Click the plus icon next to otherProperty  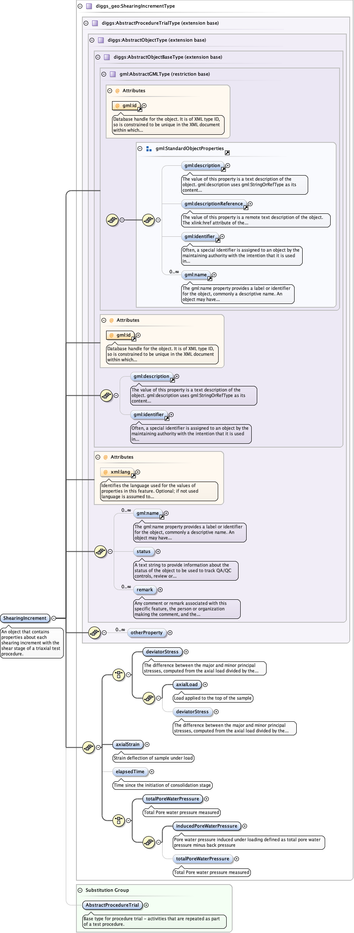coord(170,632)
